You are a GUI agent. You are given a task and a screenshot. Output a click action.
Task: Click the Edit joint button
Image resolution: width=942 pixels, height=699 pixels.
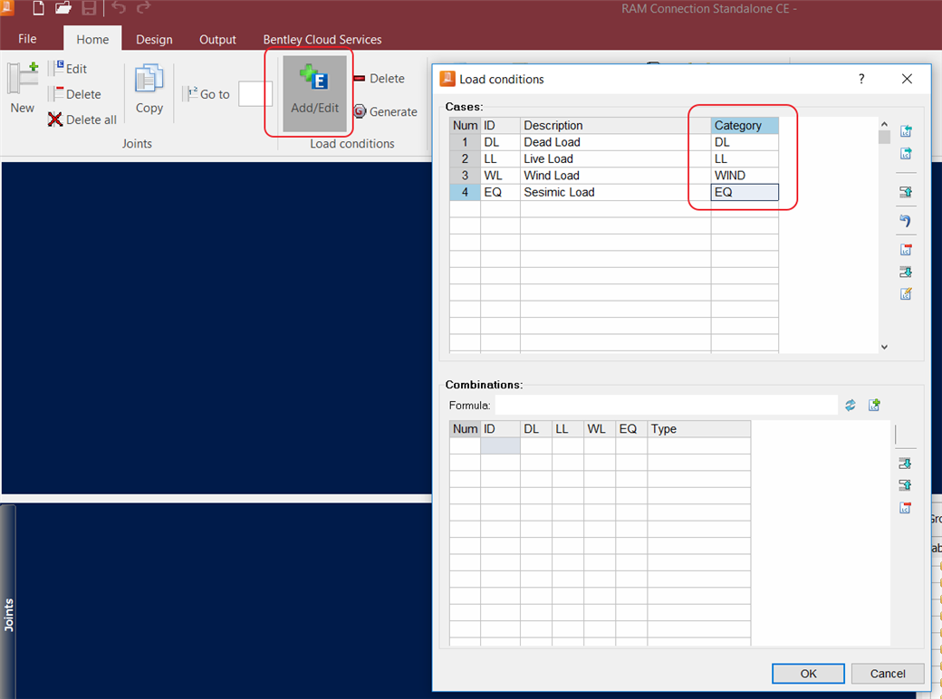(x=69, y=69)
